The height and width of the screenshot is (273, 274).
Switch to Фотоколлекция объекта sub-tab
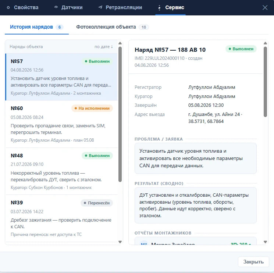pyautogui.click(x=113, y=27)
